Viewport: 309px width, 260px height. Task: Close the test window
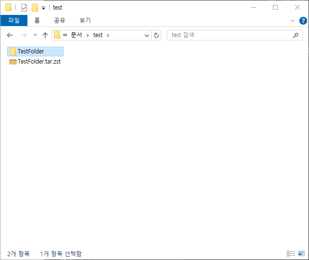point(297,8)
